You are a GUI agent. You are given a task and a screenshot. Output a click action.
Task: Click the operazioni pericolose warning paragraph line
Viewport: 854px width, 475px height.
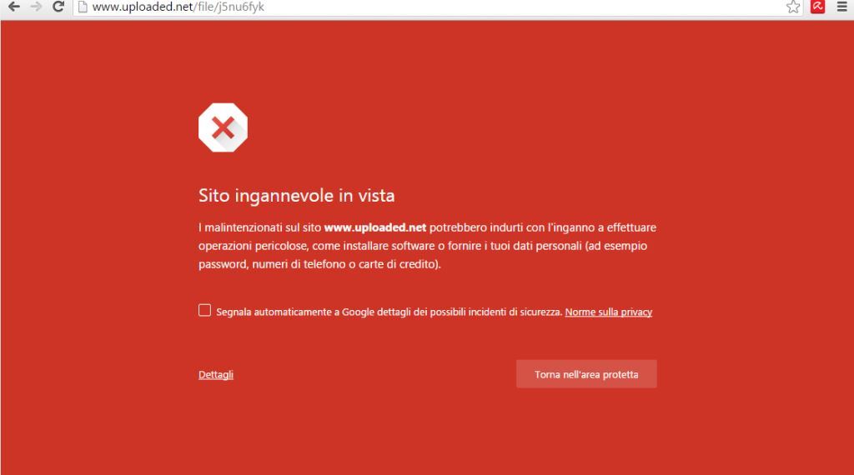[x=423, y=246]
